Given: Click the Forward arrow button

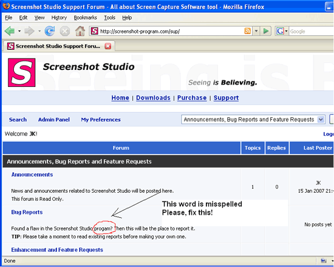Looking at the screenshot, I should 29,31.
